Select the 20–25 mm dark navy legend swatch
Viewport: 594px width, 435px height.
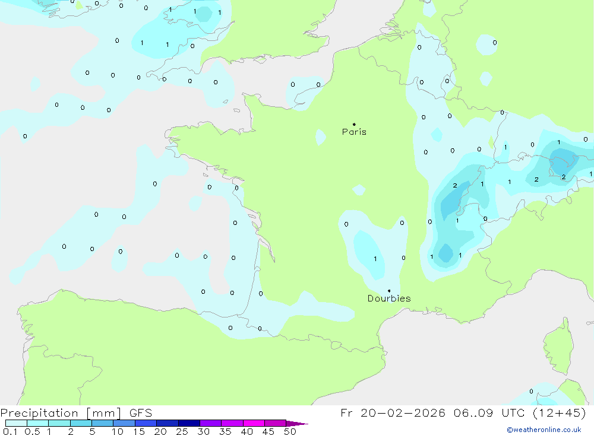tap(168, 423)
